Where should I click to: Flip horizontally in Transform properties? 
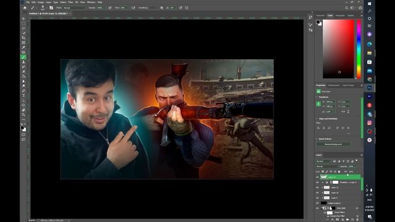coord(343,111)
